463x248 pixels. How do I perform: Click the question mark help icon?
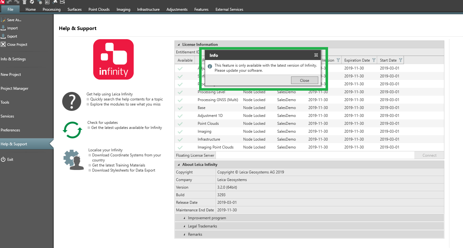point(72,101)
